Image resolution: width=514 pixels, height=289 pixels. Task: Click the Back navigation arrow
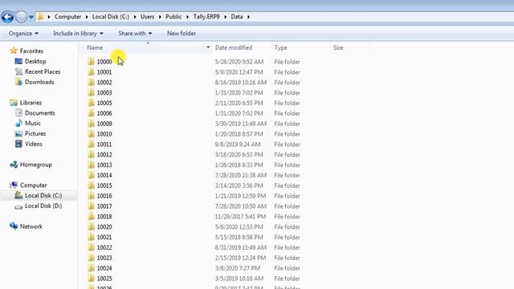(7, 17)
